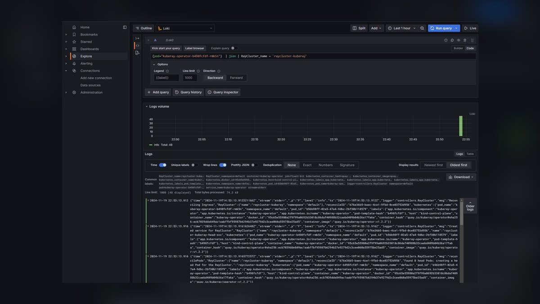Grab query A drag handle
The image size is (540, 304).
(x=472, y=40)
